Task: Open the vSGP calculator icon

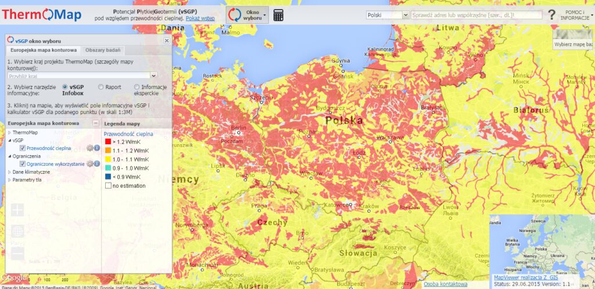Action: coord(278,15)
